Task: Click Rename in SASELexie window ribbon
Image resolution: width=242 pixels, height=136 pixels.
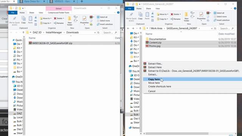Action: coord(175,19)
